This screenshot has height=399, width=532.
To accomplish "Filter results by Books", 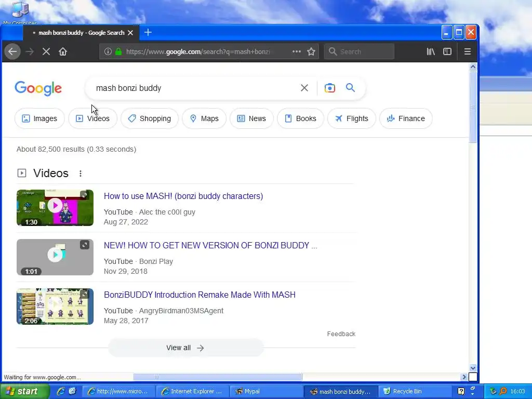I will tap(300, 118).
